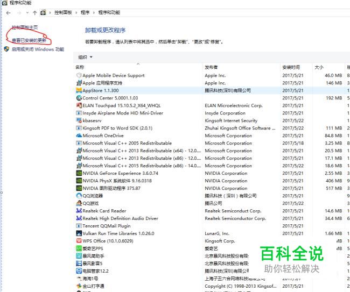350x292 pixels.
Task: Click publisher ELAN Microelectronic Corp.
Action: coord(234,105)
